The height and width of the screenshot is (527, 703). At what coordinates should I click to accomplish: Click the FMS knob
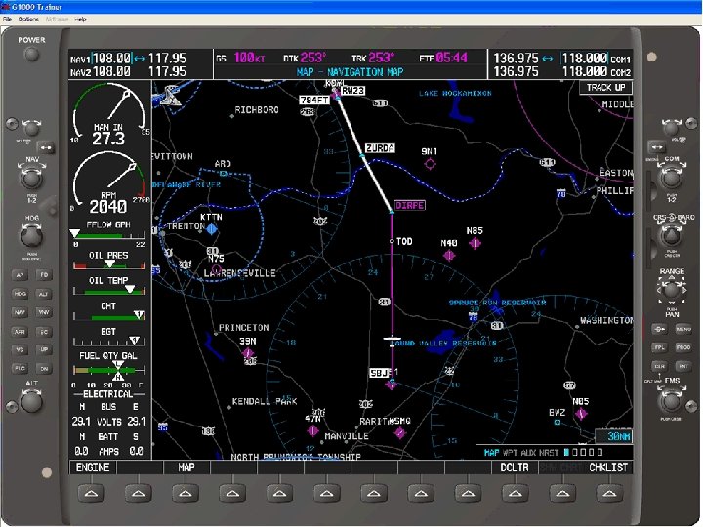671,401
